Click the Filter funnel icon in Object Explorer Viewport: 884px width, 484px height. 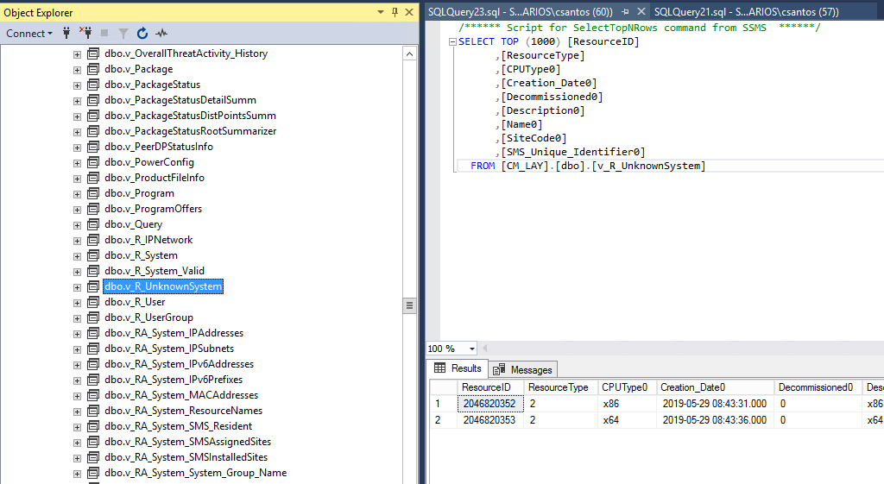(123, 34)
